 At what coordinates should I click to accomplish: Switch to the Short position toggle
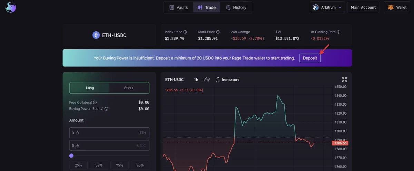129,88
